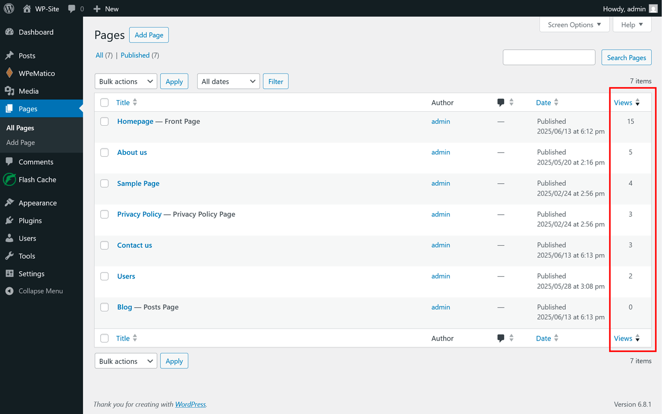Select the Appearance paintbrush icon
The image size is (662, 414).
point(11,202)
